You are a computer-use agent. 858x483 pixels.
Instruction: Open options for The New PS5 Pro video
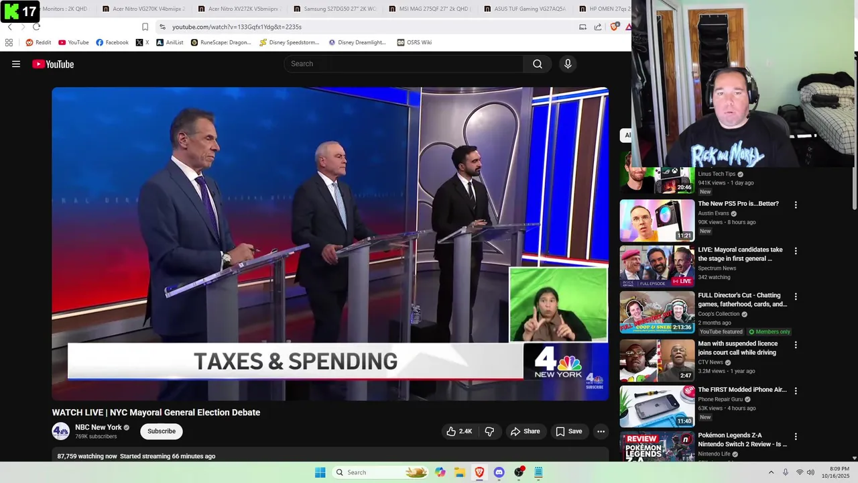coord(796,205)
